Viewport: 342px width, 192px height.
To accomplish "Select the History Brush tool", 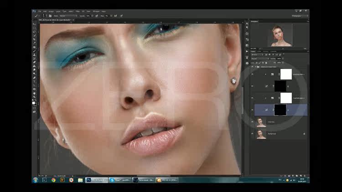I will (34, 59).
